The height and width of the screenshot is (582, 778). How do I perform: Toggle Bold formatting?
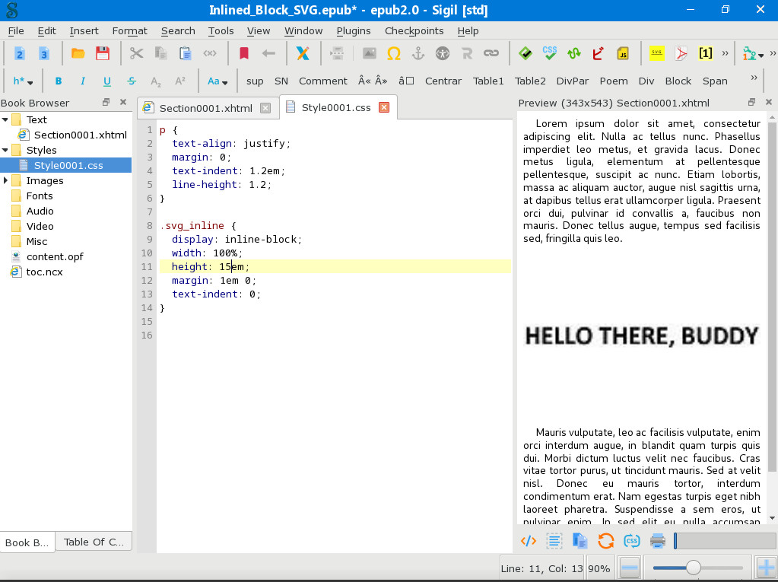click(59, 81)
